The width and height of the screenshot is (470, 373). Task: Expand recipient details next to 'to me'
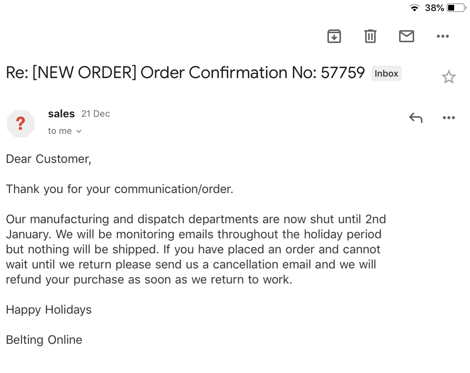tap(79, 131)
